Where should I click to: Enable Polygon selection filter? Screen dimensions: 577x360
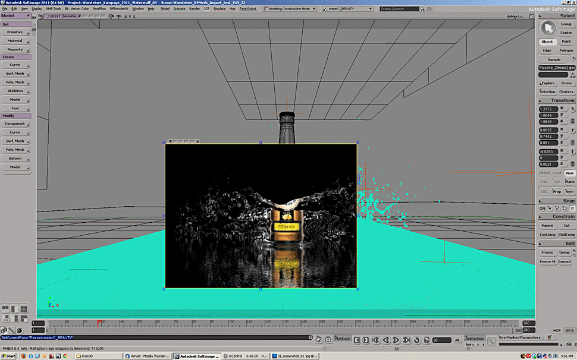click(x=566, y=50)
